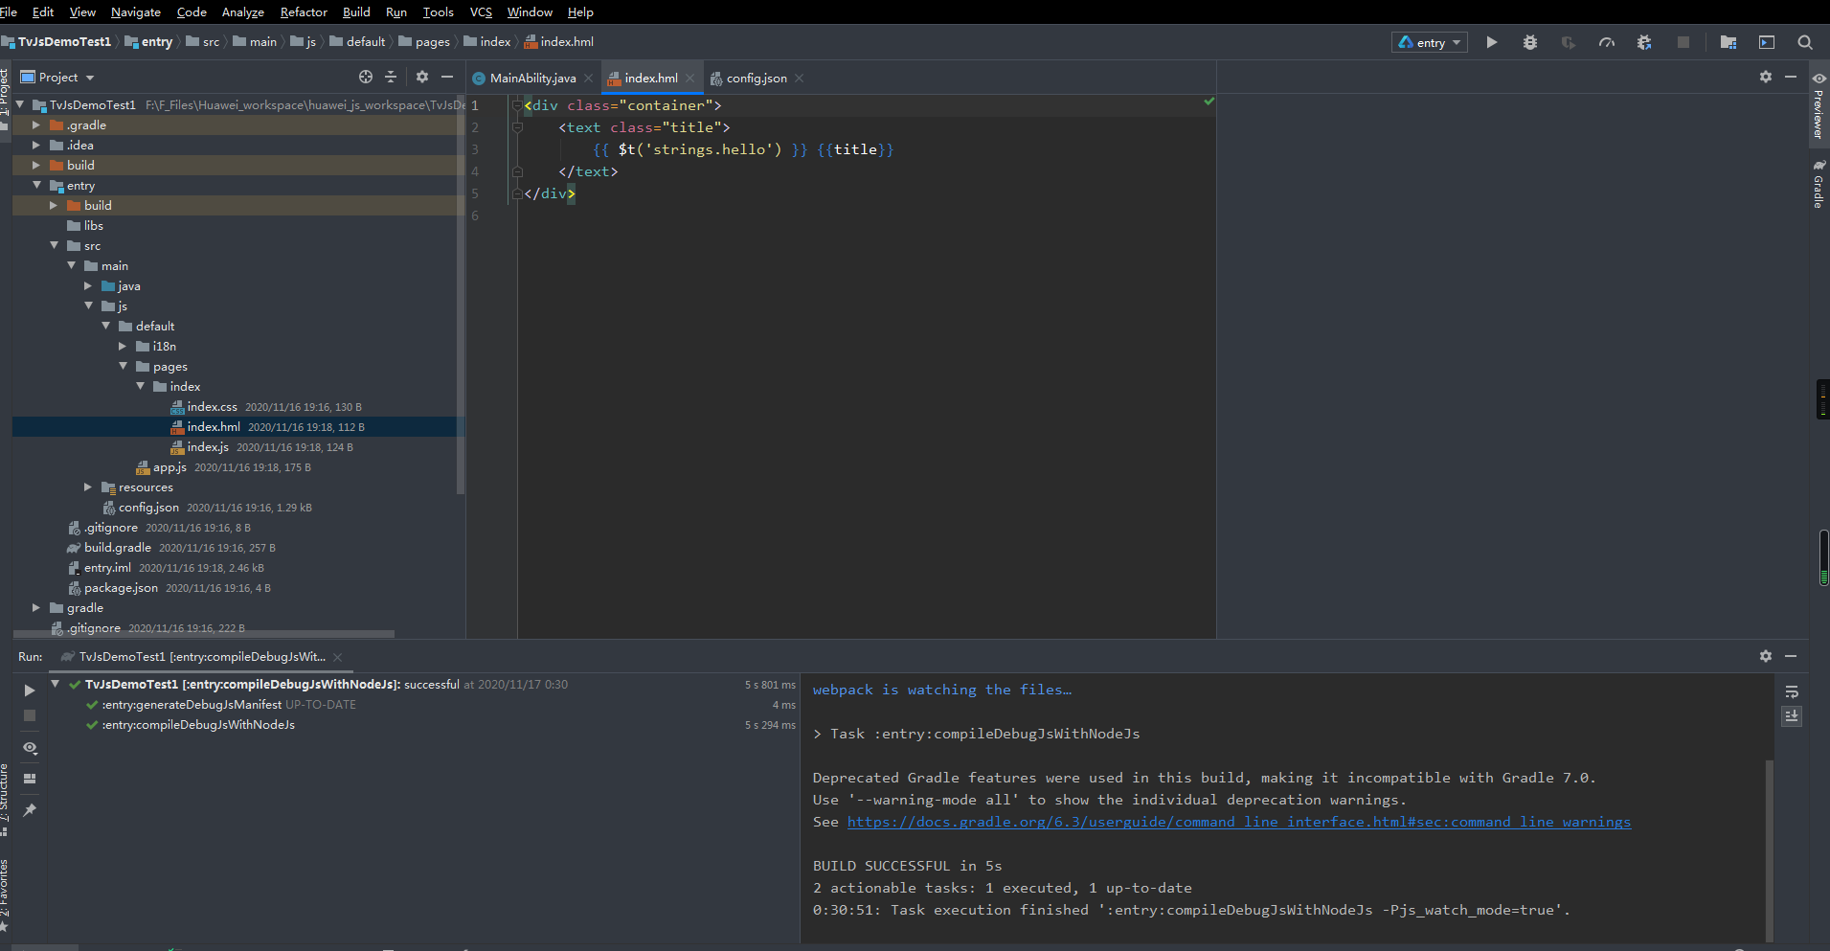Select index.css in project tree
Viewport: 1830px width, 951px height.
pyautogui.click(x=212, y=407)
